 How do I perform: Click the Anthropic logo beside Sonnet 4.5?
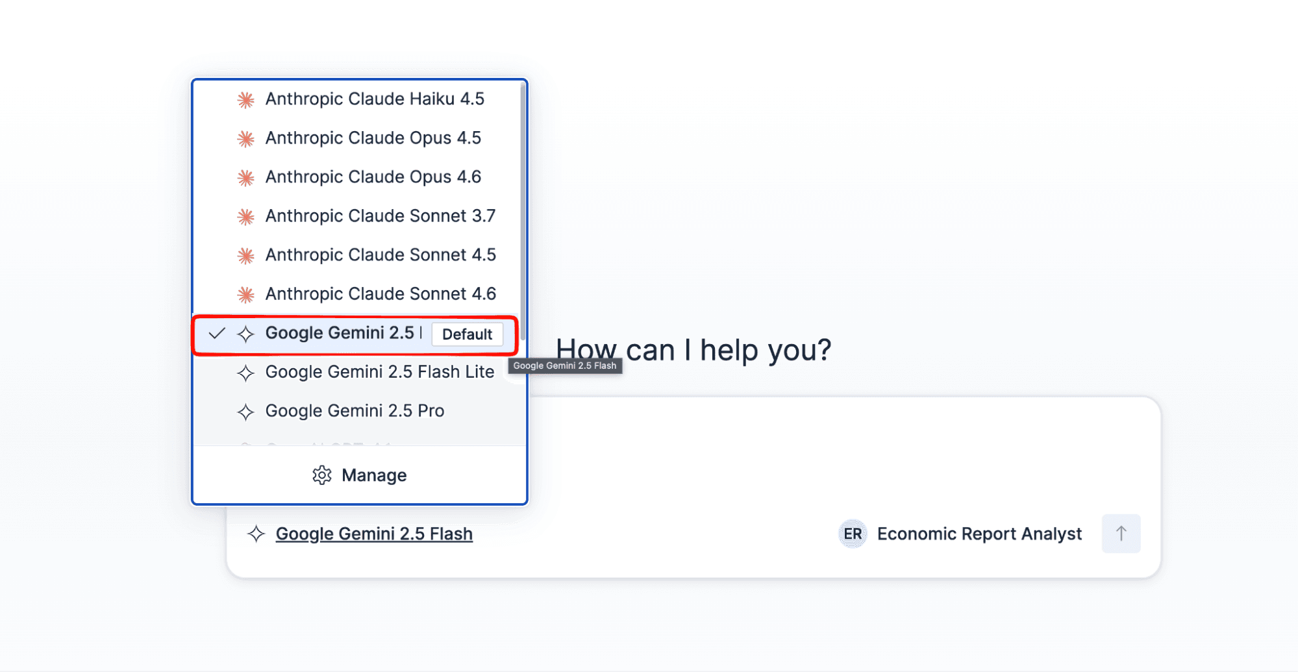click(x=245, y=255)
